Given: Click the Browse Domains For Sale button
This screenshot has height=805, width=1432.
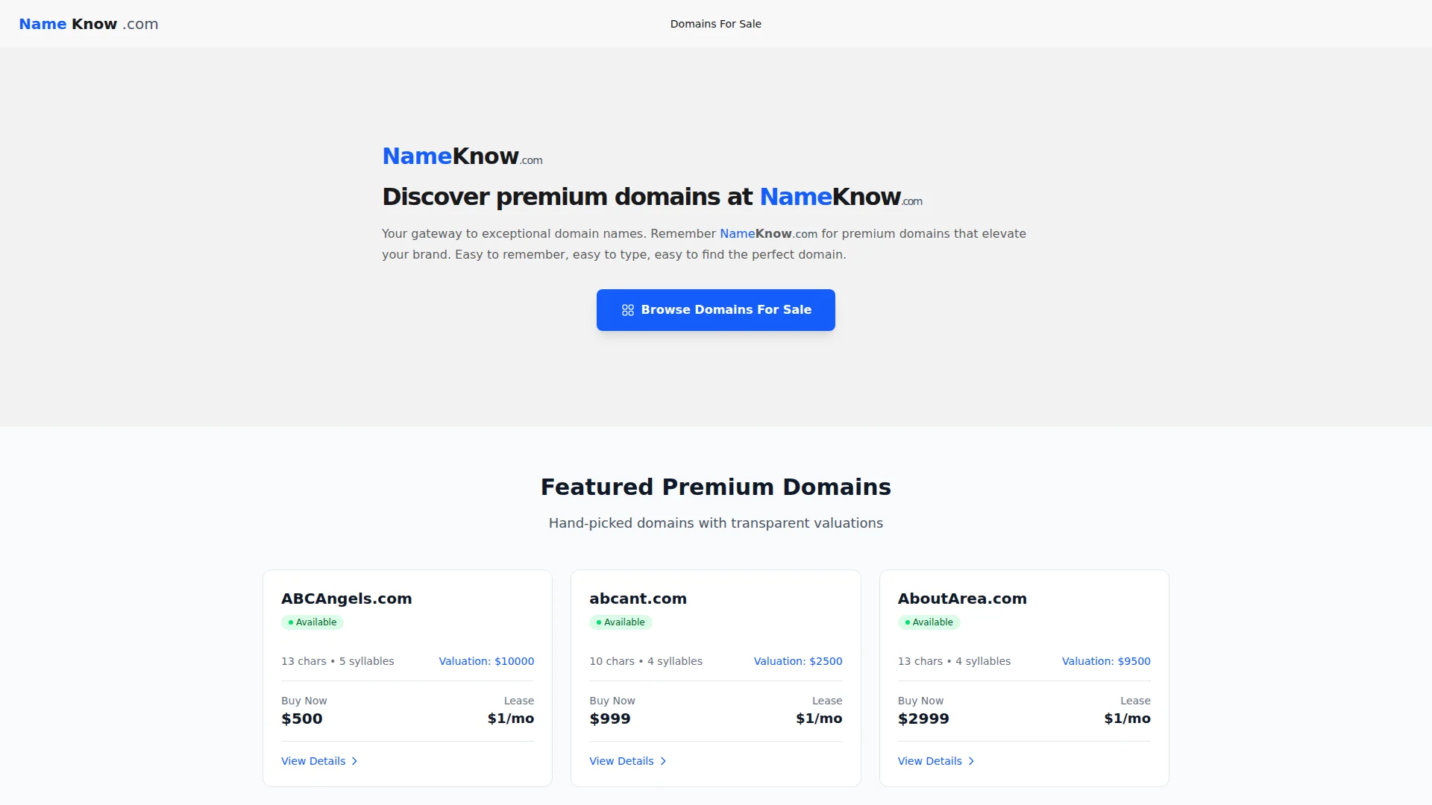Looking at the screenshot, I should (x=715, y=310).
